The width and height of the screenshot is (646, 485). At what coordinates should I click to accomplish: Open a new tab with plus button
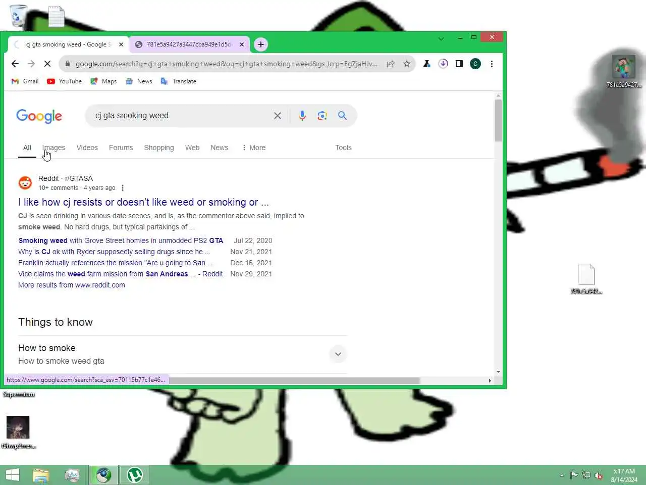point(261,44)
